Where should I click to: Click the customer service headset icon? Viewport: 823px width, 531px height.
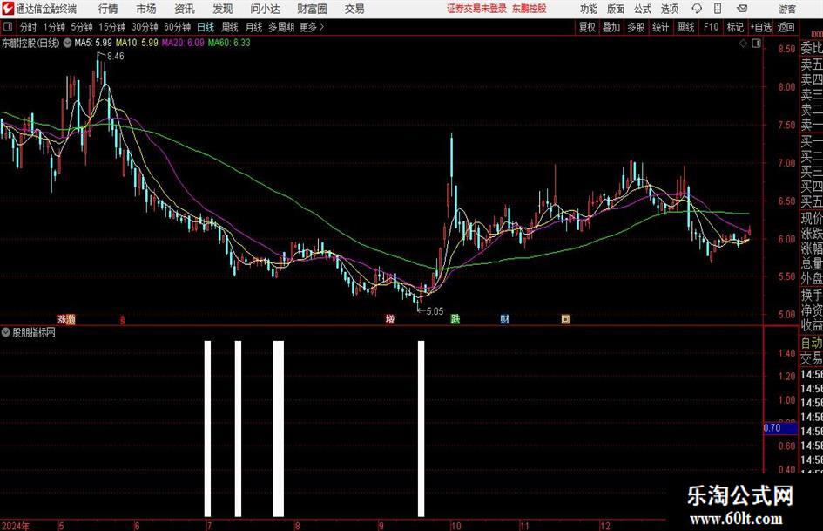(697, 9)
